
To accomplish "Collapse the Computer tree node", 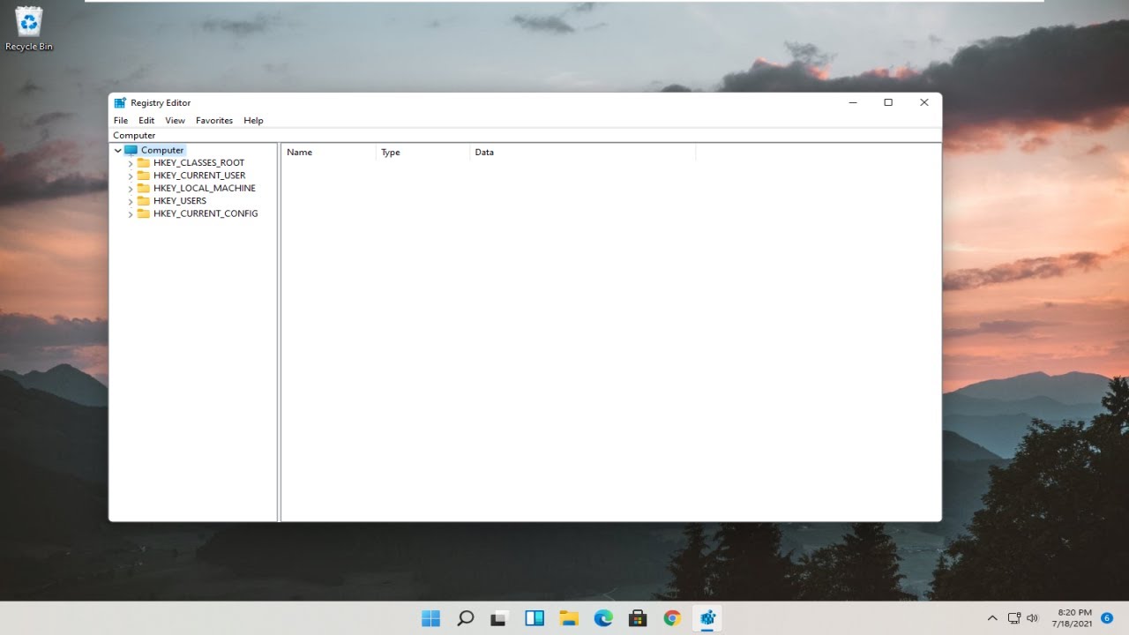I will click(117, 150).
